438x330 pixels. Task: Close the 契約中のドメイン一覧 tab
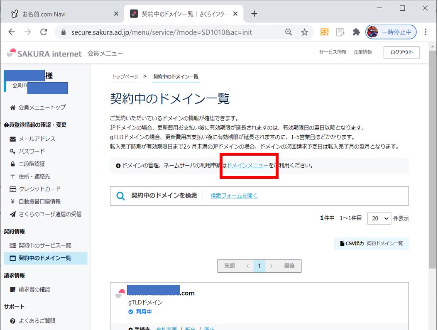coord(235,14)
